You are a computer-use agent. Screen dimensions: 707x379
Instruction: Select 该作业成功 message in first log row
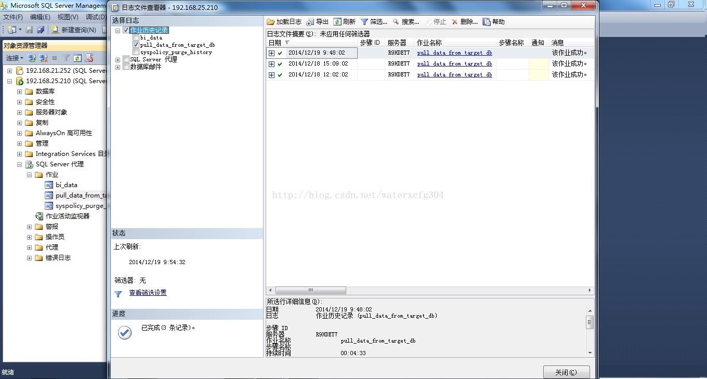[569, 53]
